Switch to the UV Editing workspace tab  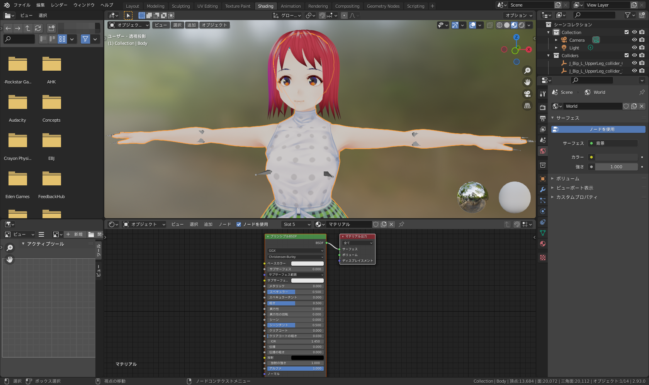coord(207,6)
